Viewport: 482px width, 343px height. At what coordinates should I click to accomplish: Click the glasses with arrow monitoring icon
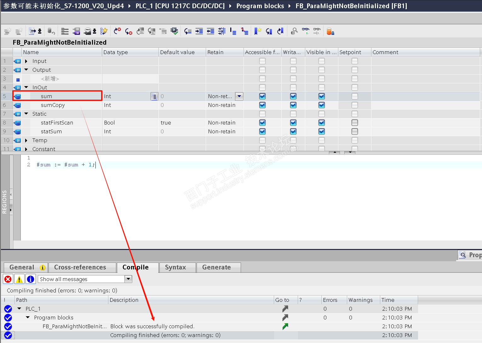coord(317,31)
